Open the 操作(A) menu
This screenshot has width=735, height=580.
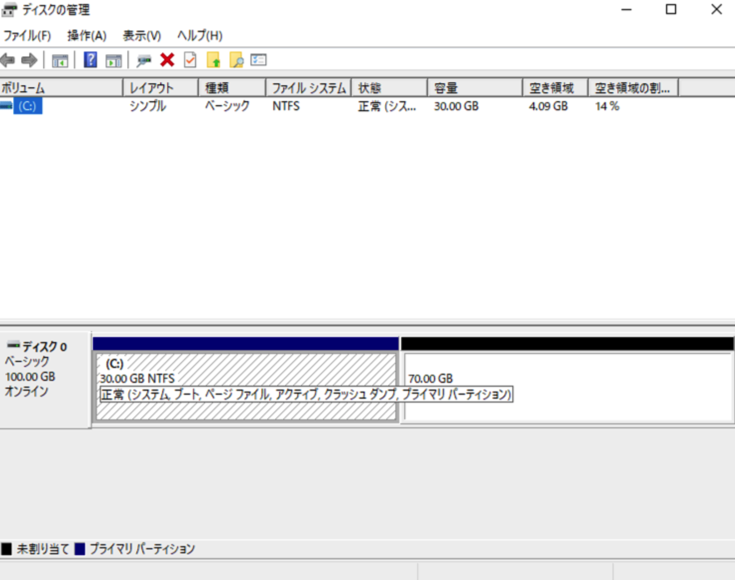(x=86, y=35)
